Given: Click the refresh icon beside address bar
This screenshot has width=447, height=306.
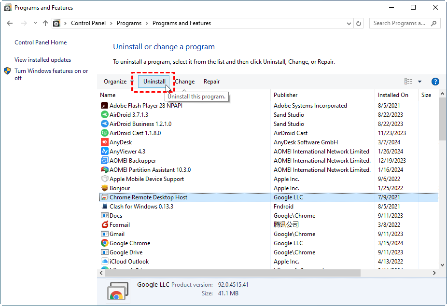Looking at the screenshot, I should click(359, 23).
